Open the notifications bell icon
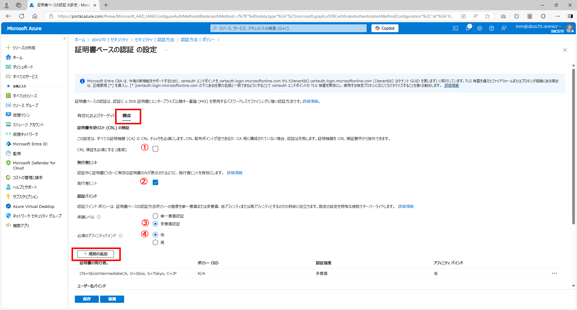 click(x=468, y=28)
